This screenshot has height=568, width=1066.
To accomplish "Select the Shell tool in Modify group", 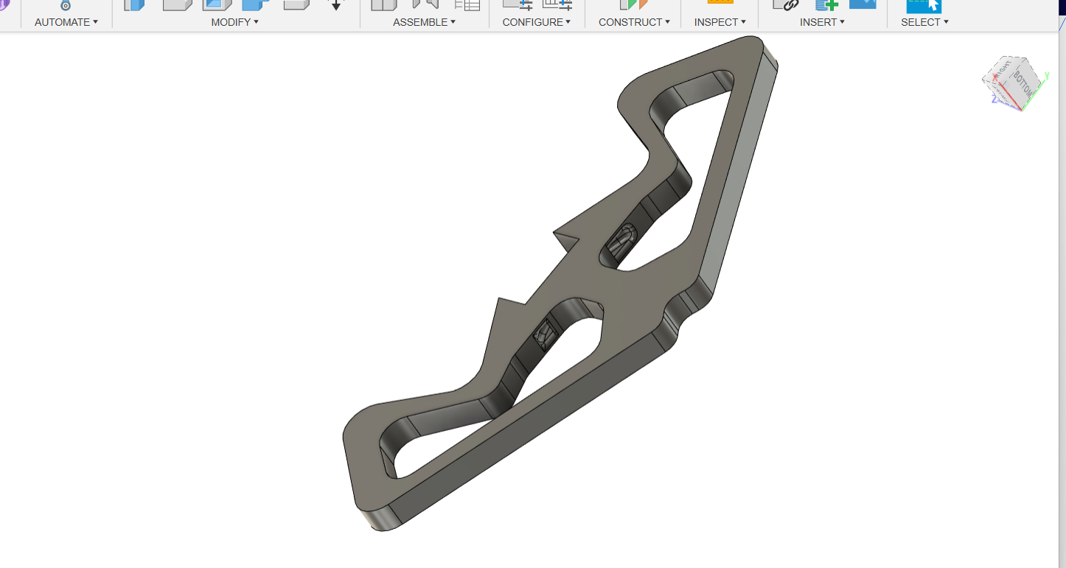I will [217, 4].
